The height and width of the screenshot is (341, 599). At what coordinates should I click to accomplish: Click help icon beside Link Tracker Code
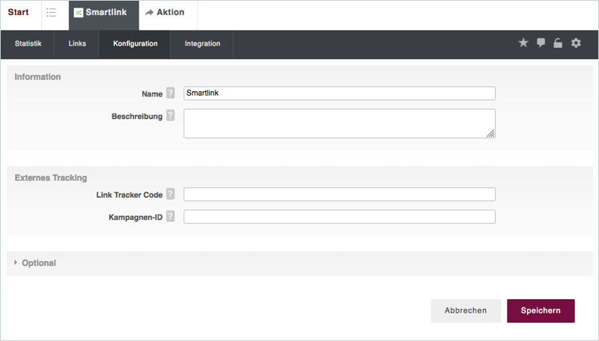[x=171, y=194]
